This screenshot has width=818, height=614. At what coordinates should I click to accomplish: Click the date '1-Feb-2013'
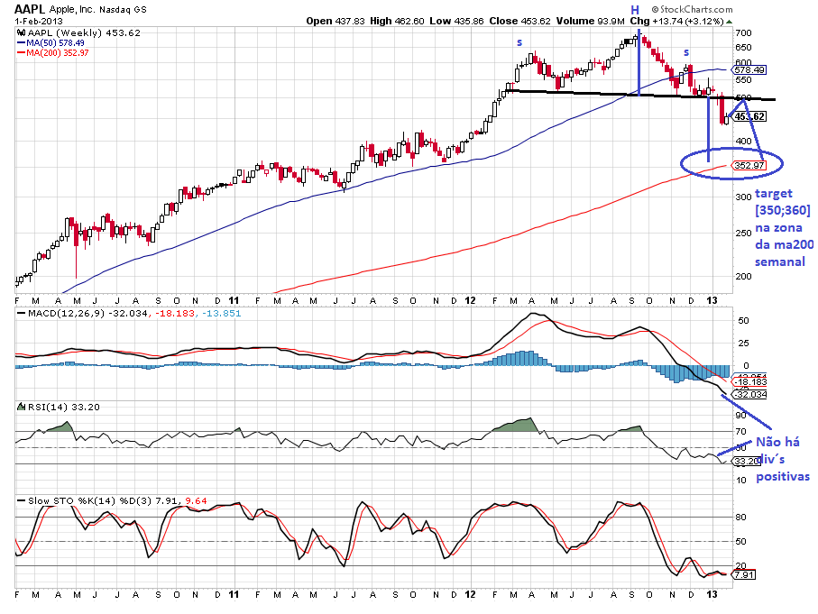tap(39, 22)
